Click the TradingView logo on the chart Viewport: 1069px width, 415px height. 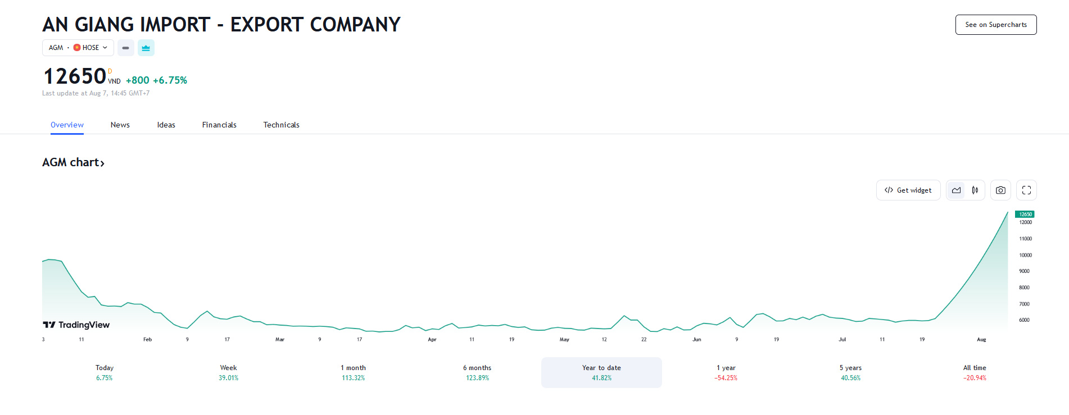point(76,325)
